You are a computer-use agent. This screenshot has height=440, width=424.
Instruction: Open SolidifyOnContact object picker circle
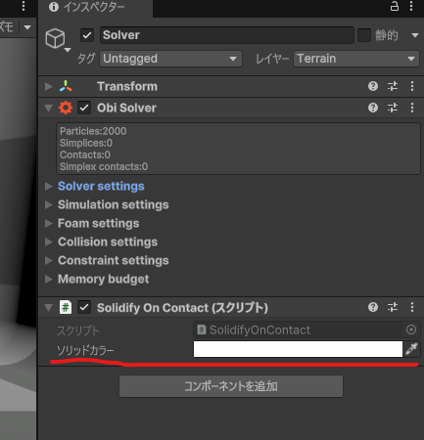[x=411, y=330]
